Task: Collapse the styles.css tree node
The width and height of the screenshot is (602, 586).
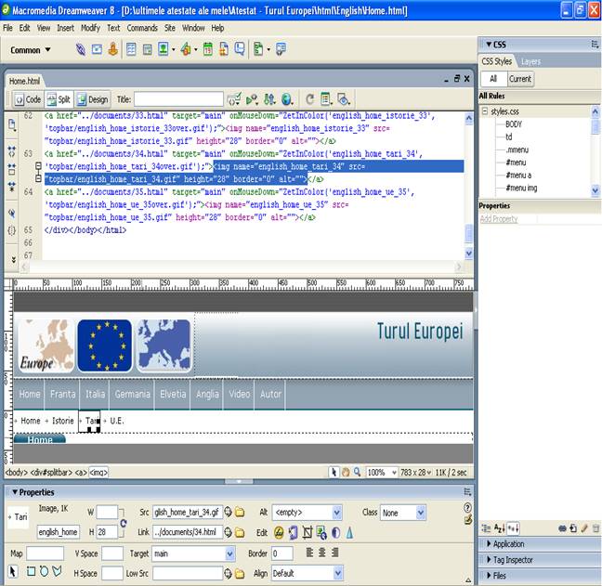Action: (485, 111)
